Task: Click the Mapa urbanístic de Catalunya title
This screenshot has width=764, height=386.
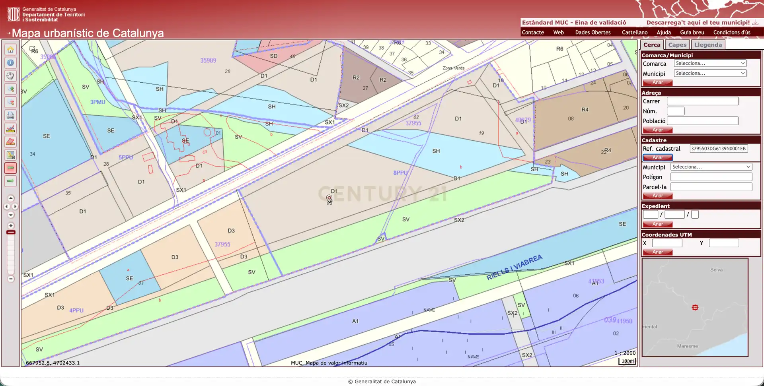Action: click(88, 33)
